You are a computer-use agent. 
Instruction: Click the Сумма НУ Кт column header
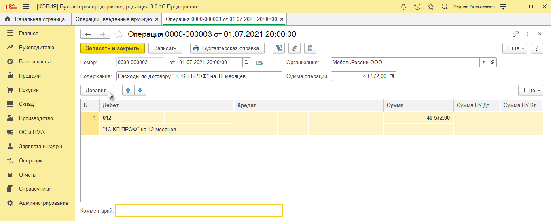(521, 105)
